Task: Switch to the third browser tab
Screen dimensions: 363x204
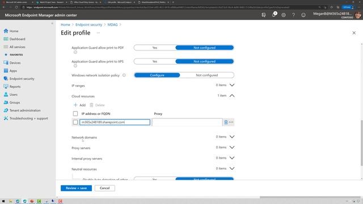Action: click(86, 2)
